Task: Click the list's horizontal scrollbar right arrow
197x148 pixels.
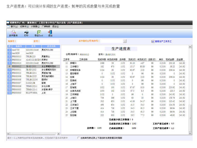Action: 59,134
